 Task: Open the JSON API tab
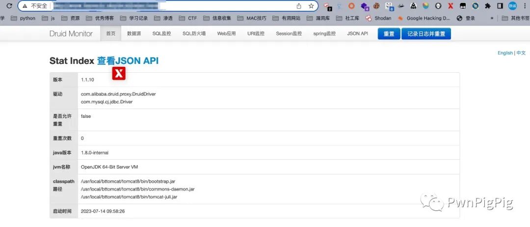coord(357,33)
